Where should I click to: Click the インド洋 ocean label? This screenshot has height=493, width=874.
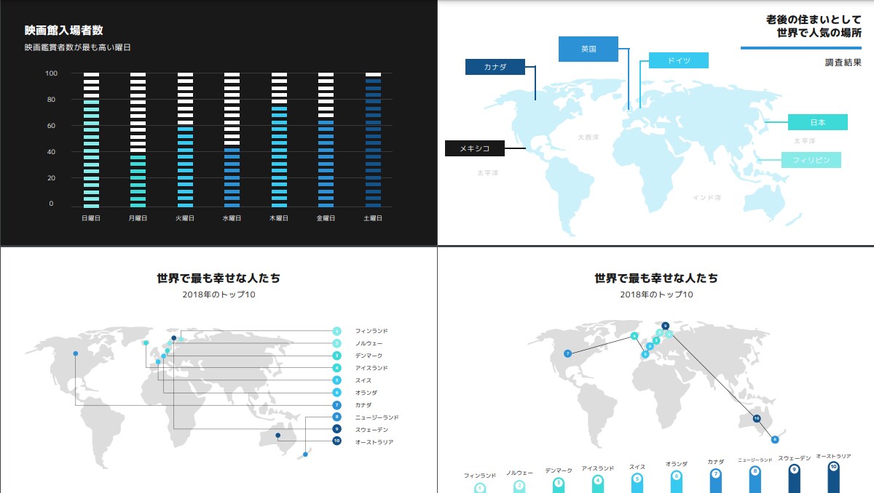[x=706, y=197]
